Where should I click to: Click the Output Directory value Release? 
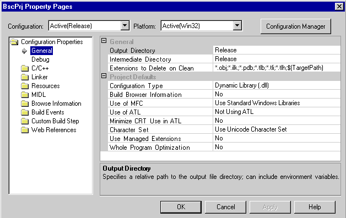pyautogui.click(x=277, y=50)
